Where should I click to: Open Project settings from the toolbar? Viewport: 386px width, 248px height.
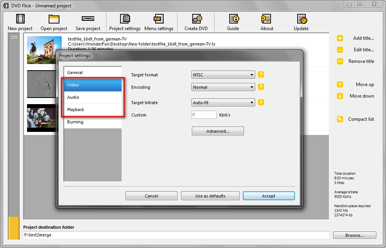[125, 19]
